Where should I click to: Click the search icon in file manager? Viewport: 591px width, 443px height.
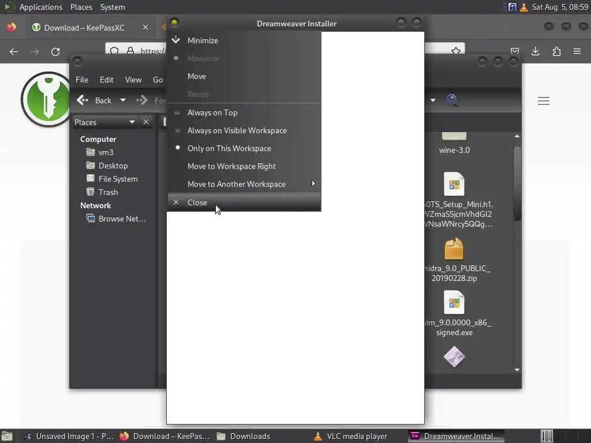point(452,100)
